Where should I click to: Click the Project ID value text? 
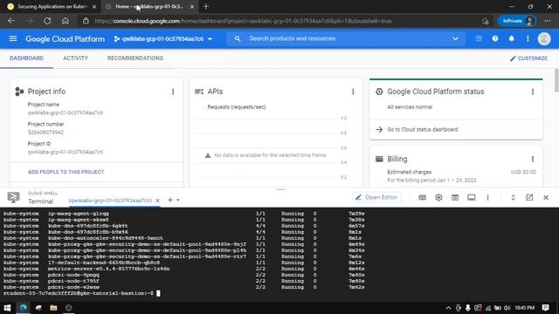(x=66, y=152)
